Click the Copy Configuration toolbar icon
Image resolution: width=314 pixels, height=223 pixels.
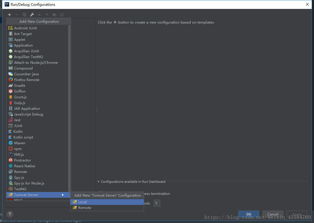24,15
